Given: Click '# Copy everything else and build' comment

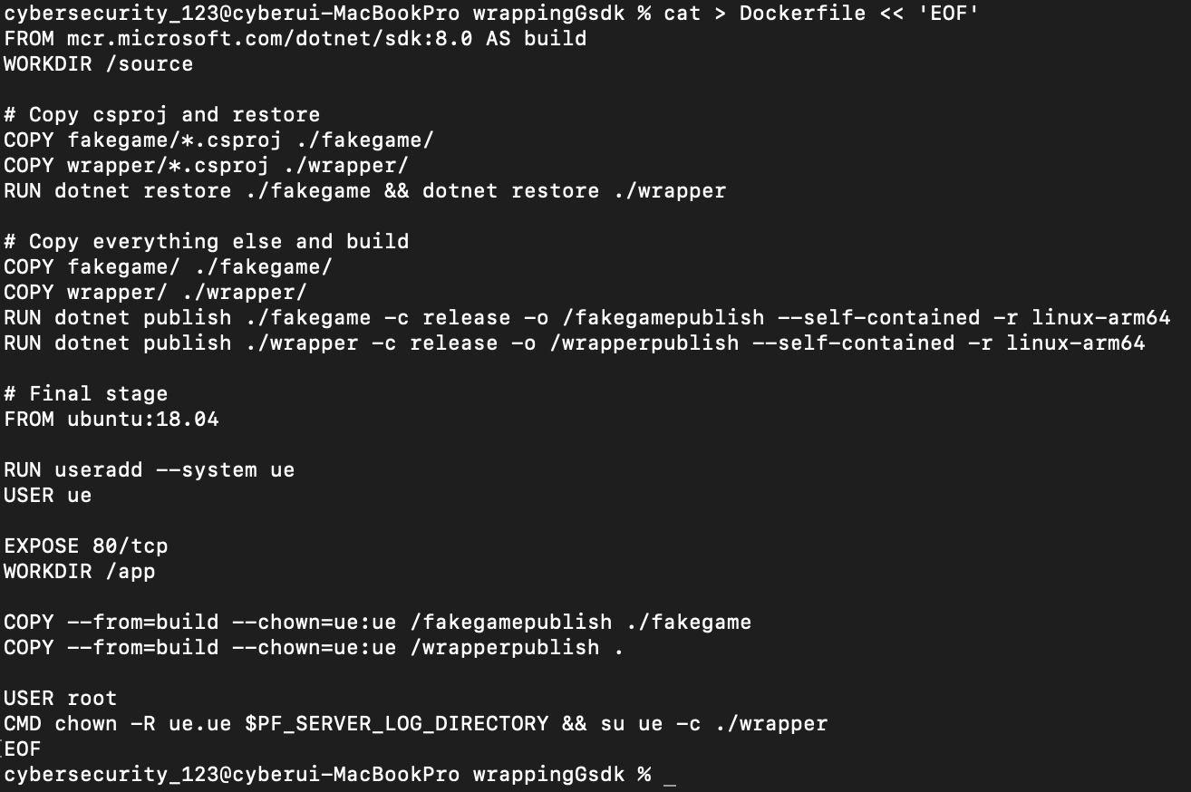Looking at the screenshot, I should [207, 242].
